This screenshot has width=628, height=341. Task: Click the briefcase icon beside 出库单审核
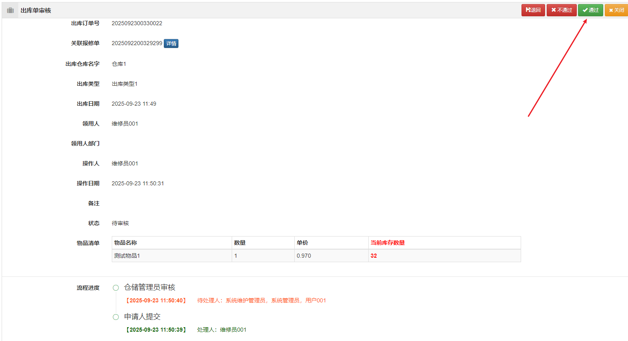[x=11, y=10]
